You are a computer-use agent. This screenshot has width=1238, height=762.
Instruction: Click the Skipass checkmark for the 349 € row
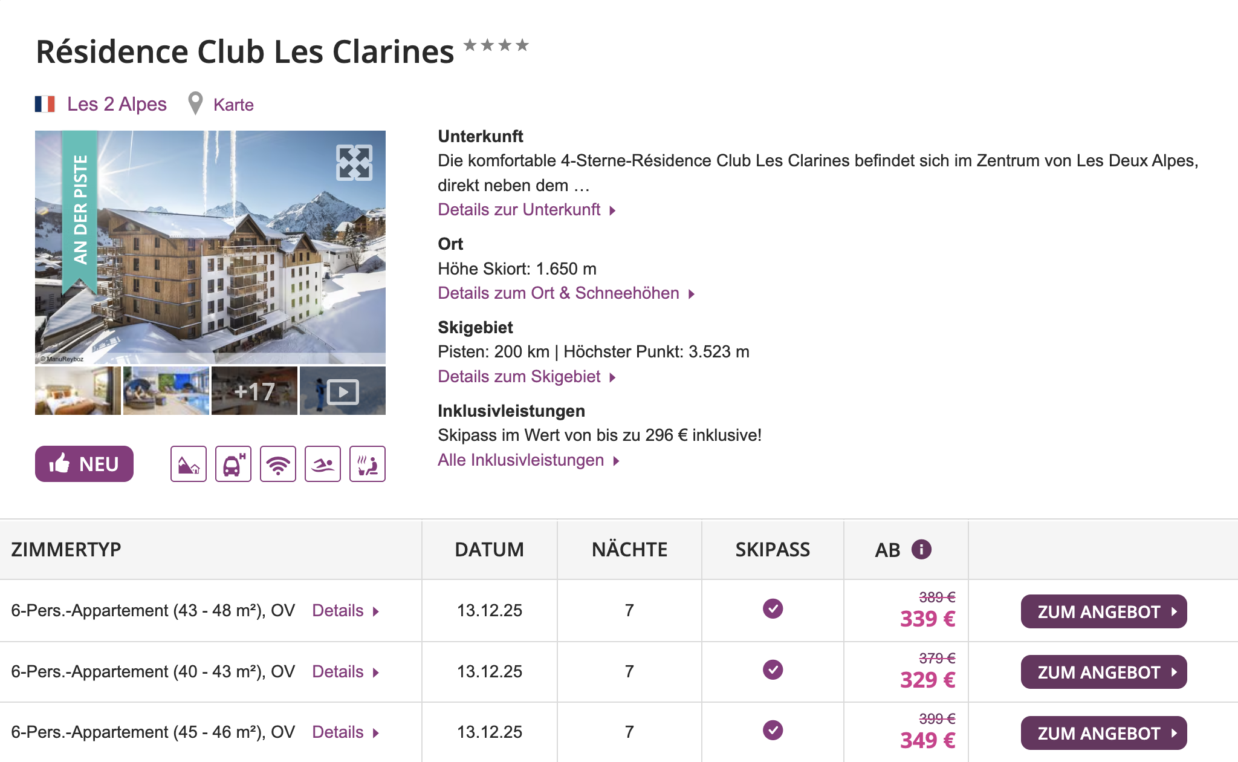pyautogui.click(x=773, y=730)
